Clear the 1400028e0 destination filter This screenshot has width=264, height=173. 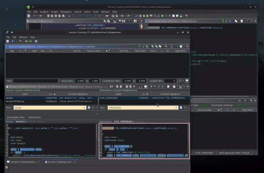pyautogui.click(x=176, y=108)
